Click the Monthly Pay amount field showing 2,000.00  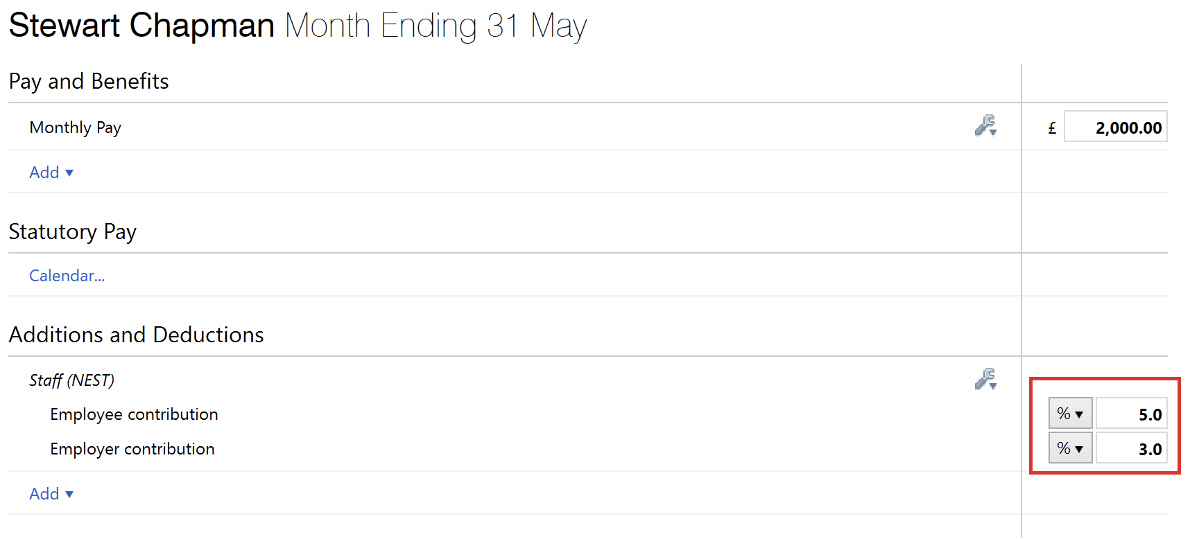point(1116,127)
